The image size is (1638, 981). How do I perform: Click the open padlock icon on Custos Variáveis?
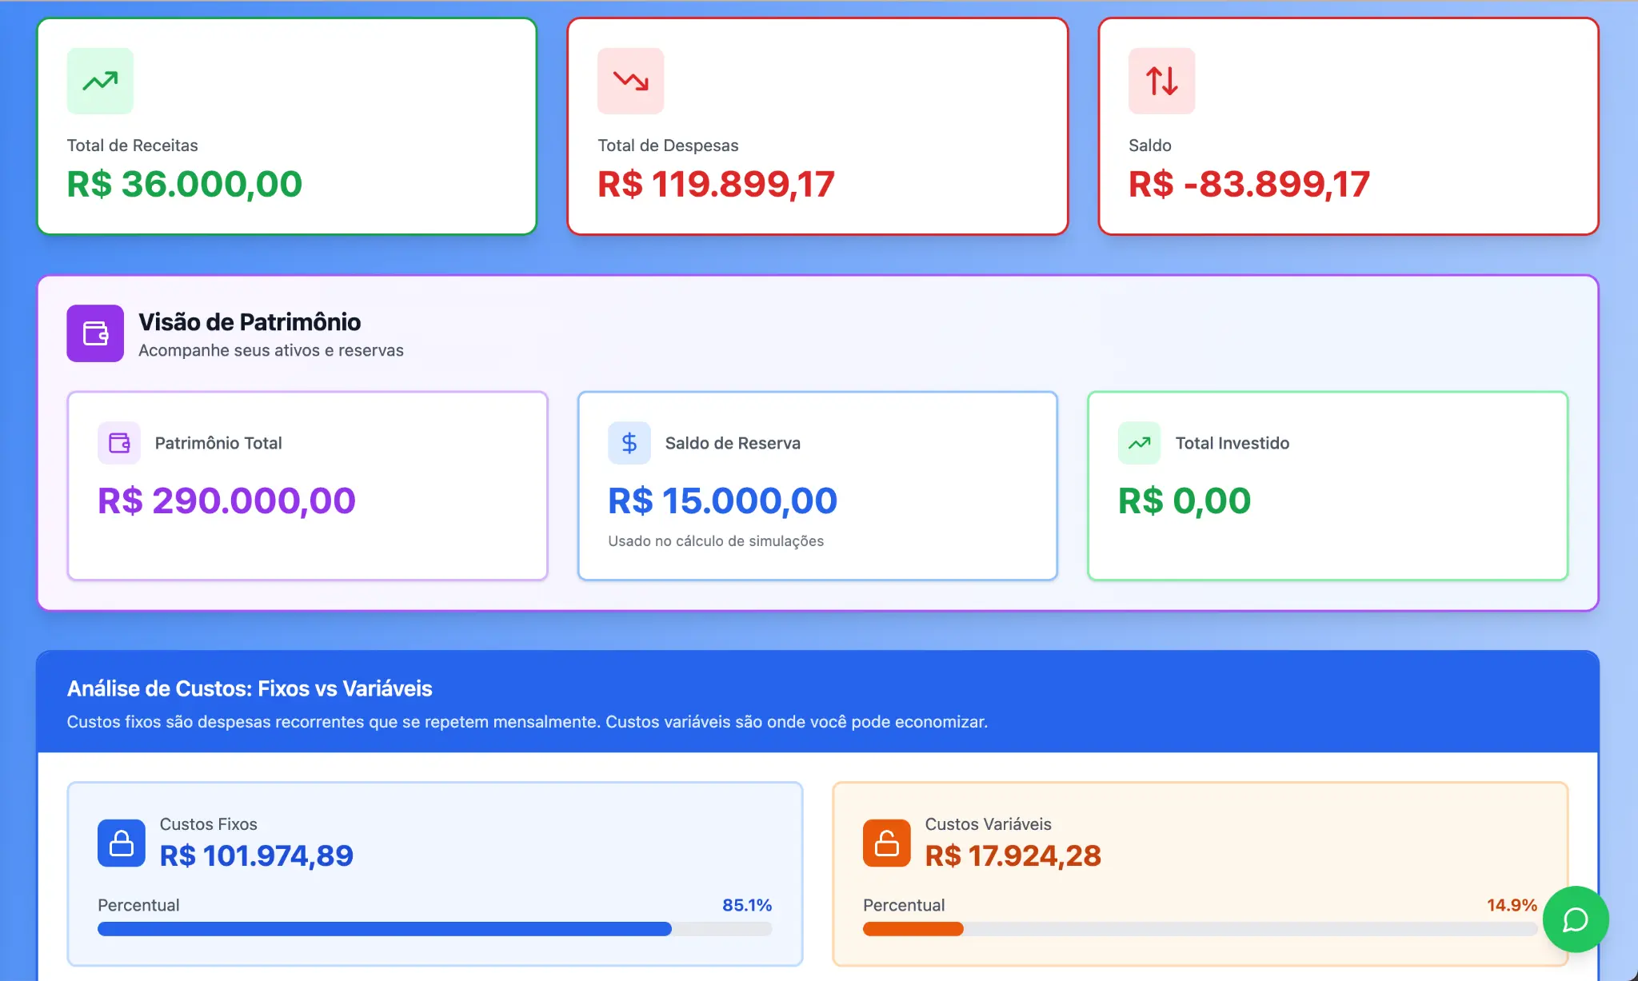click(x=886, y=843)
